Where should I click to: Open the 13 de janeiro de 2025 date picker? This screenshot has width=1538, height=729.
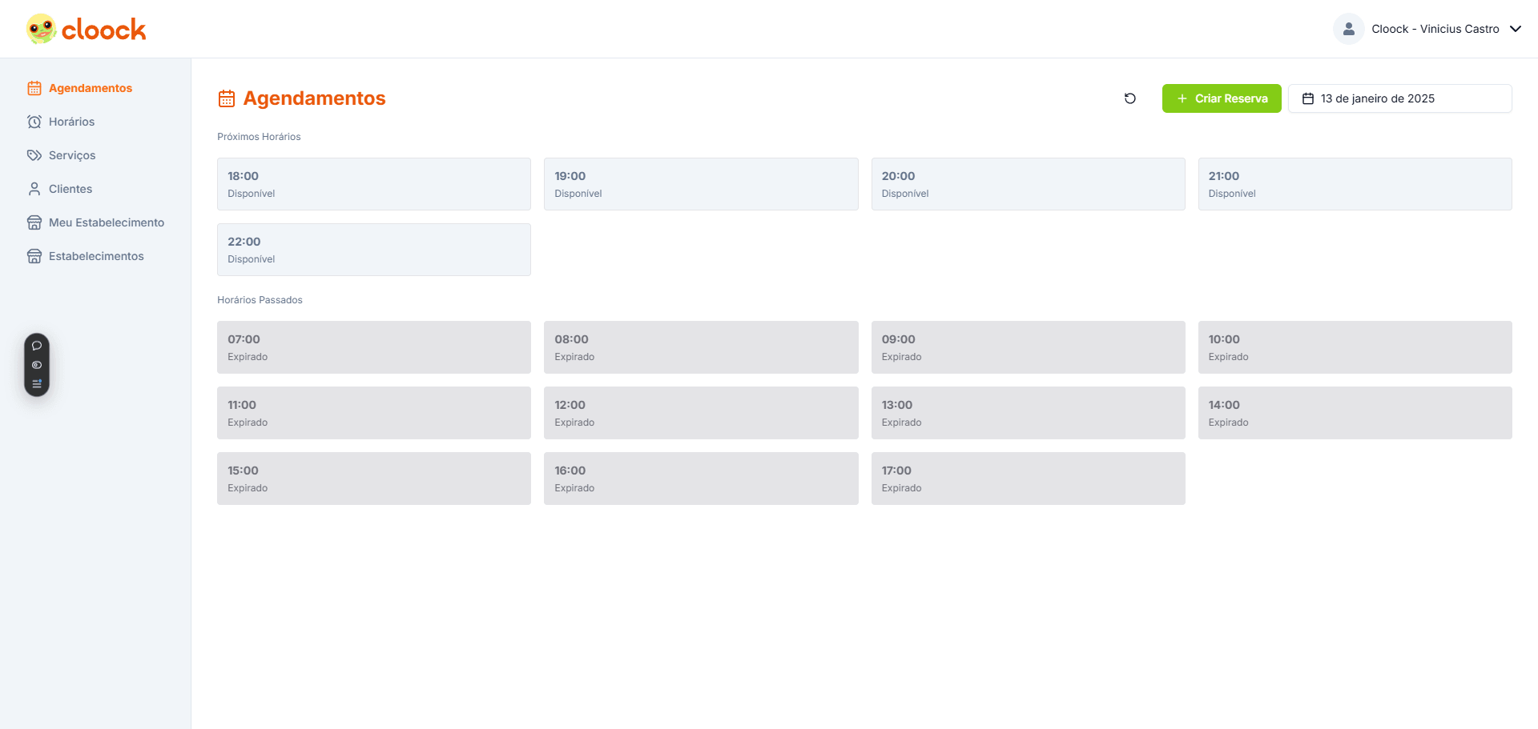[1399, 98]
